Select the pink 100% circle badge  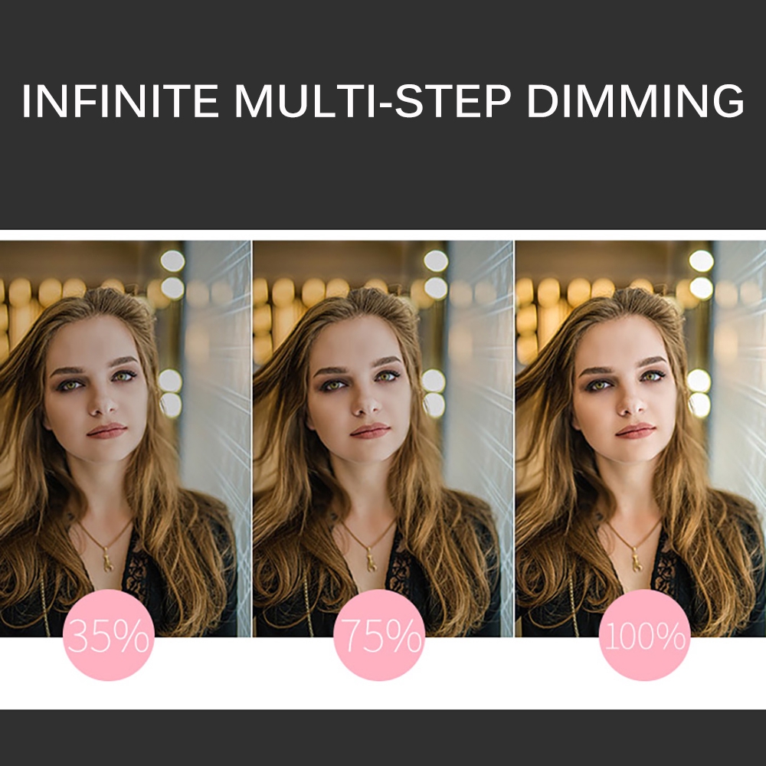pos(644,634)
